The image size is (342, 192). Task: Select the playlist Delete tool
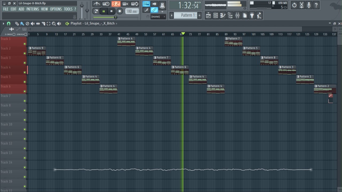[x=28, y=23]
